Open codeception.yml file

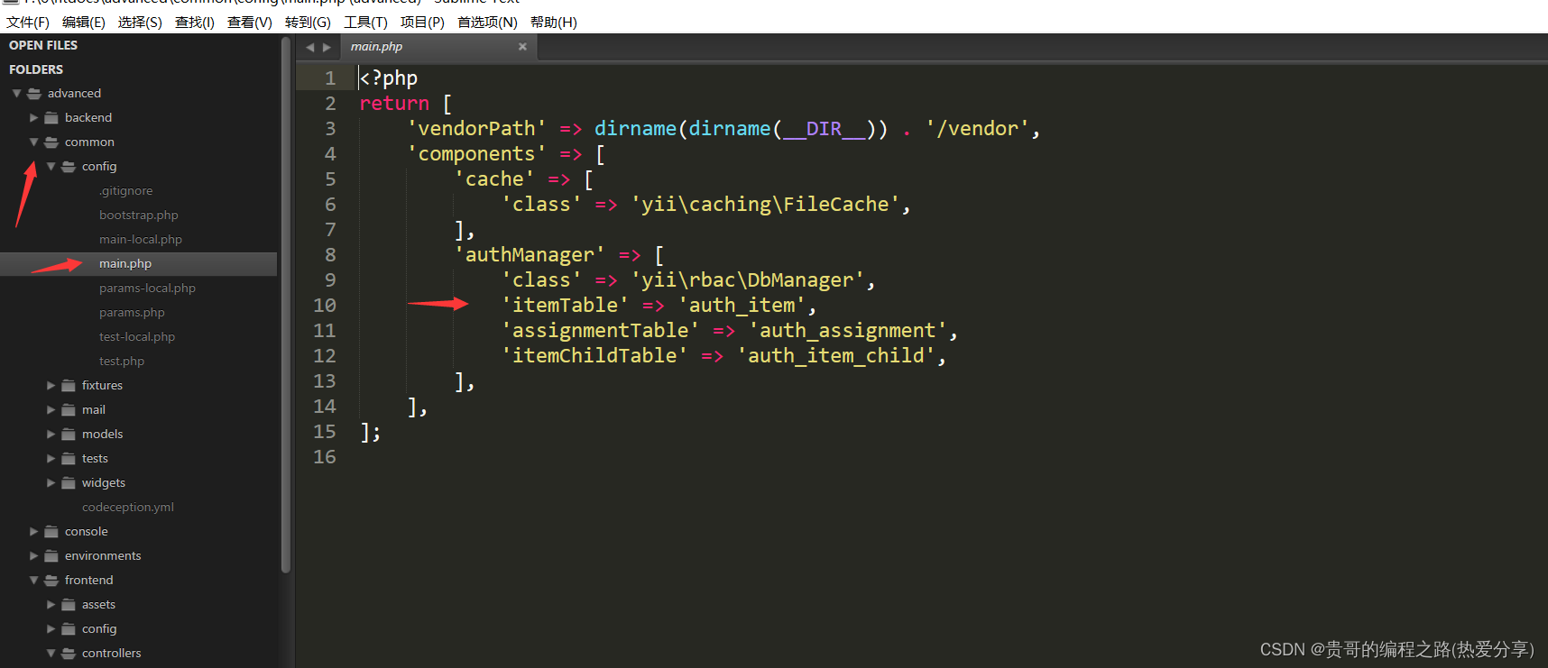point(128,508)
